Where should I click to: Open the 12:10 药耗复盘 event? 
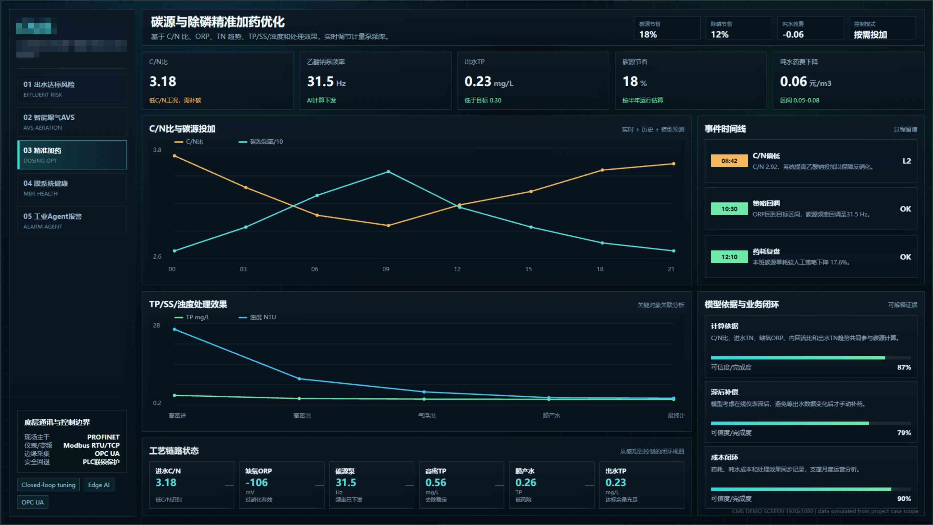click(x=811, y=257)
